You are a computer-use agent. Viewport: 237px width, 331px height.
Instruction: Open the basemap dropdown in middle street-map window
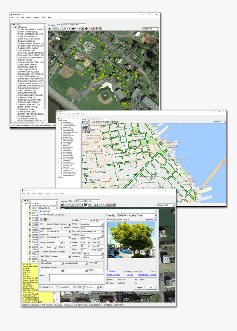pyautogui.click(x=225, y=122)
